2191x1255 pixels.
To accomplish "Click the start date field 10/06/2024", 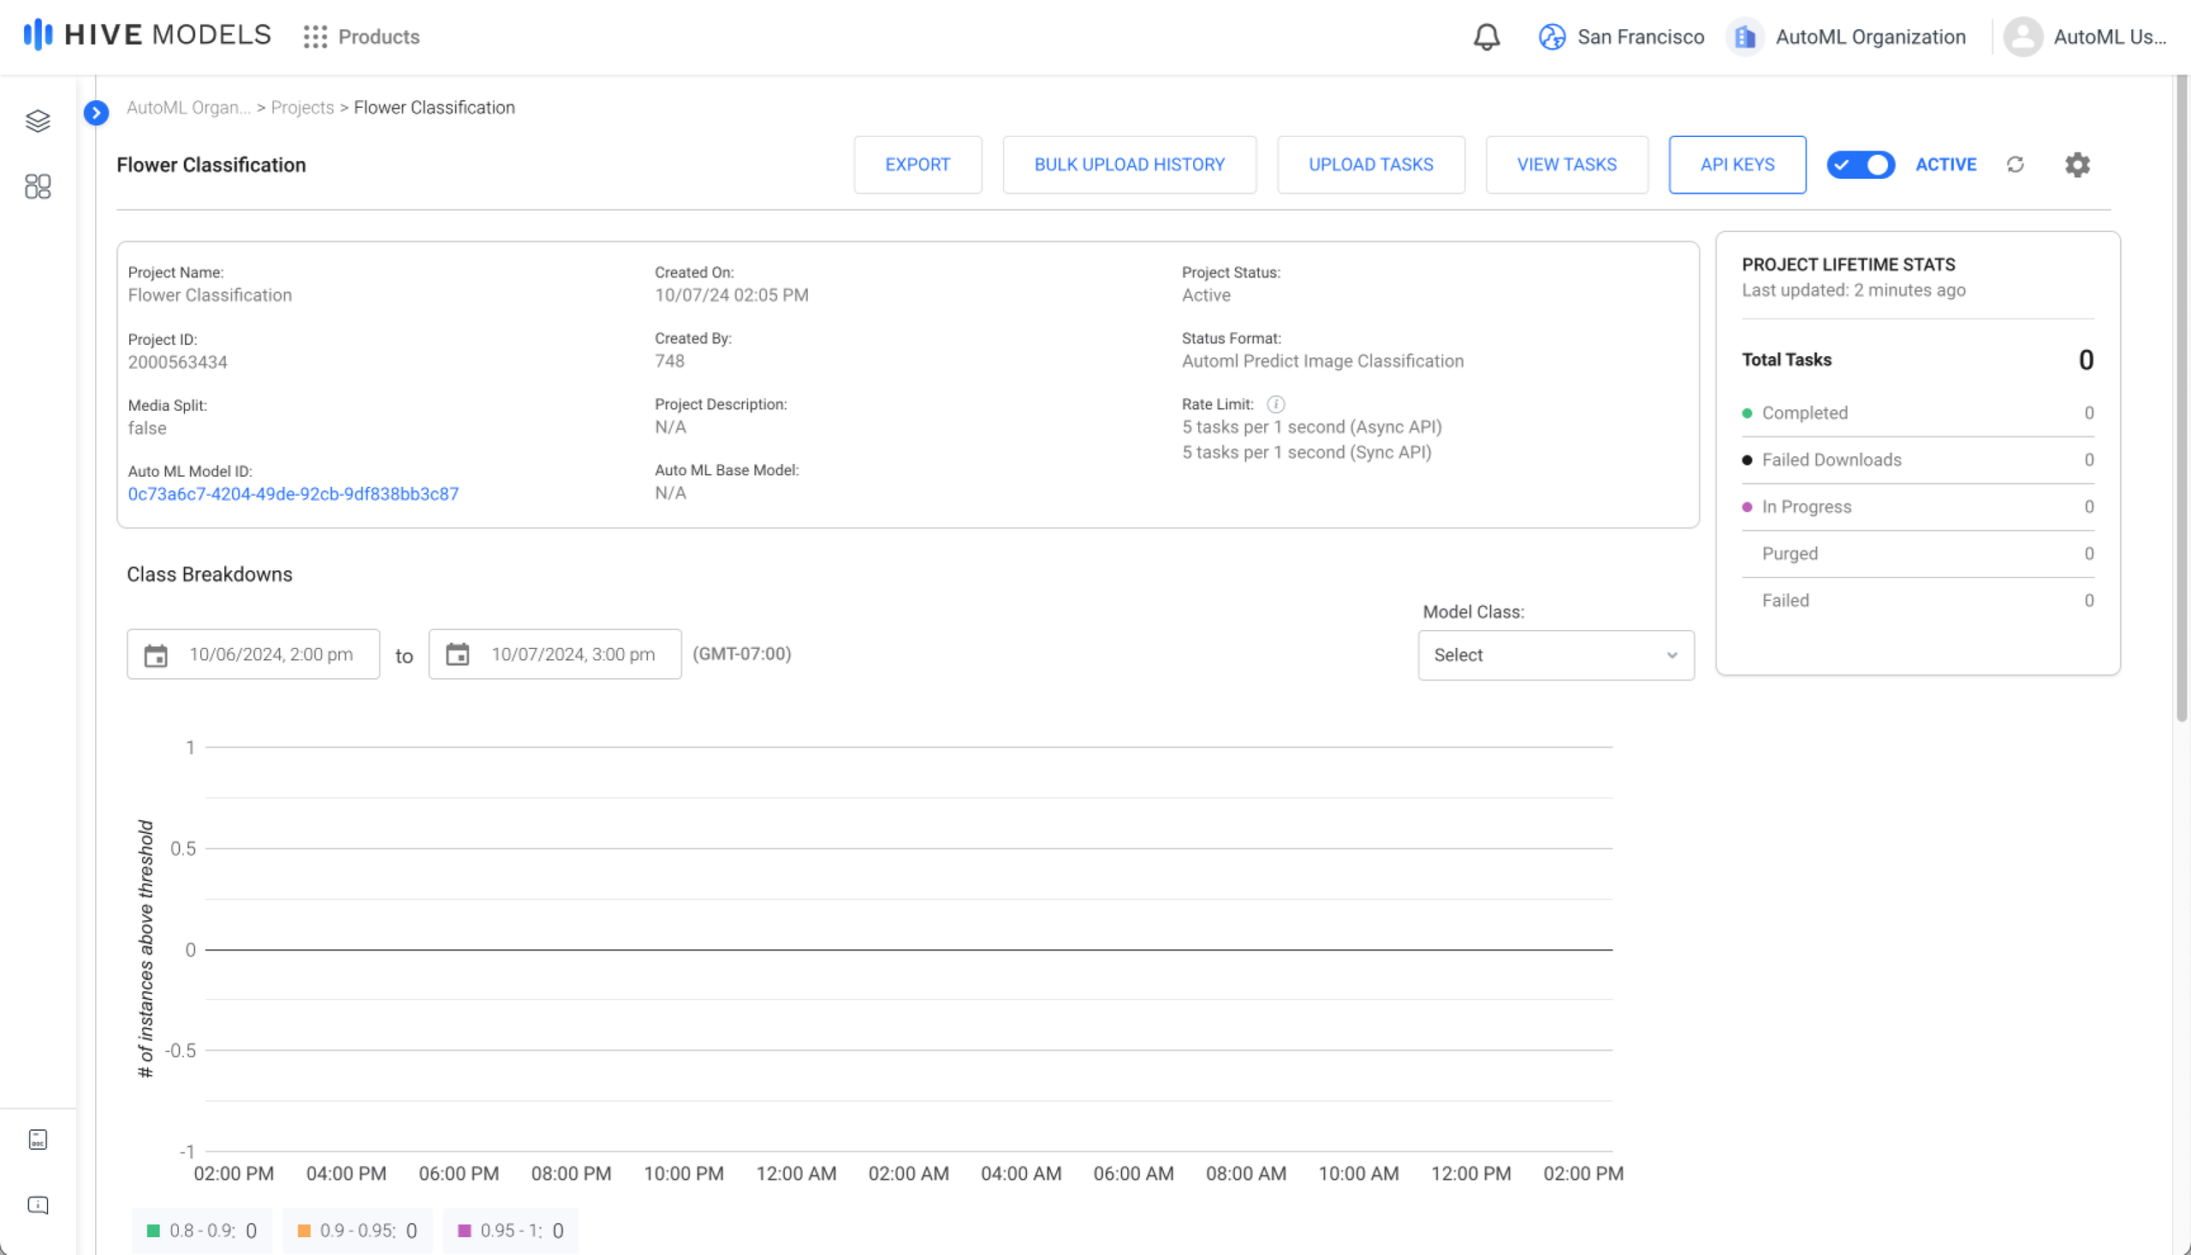I will coord(252,655).
